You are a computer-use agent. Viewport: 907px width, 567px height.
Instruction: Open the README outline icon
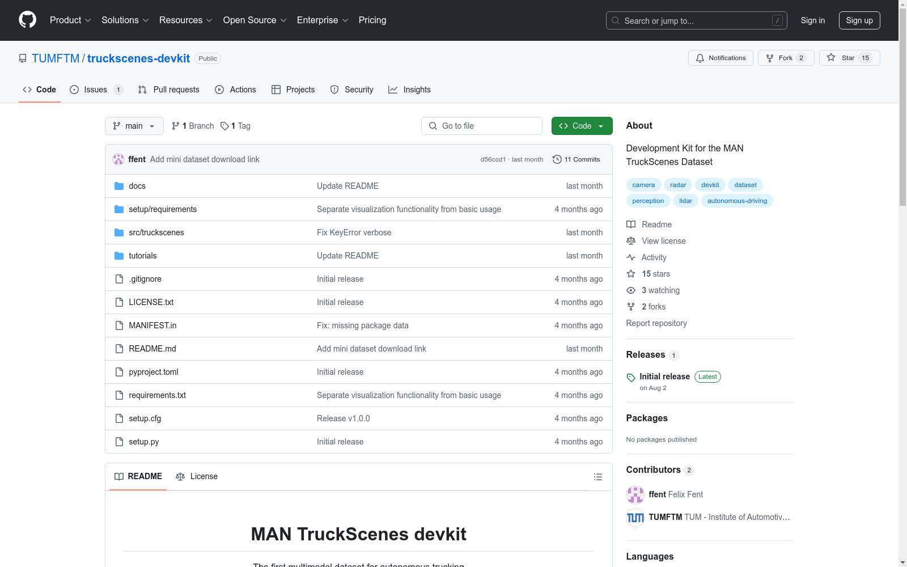pyautogui.click(x=598, y=477)
